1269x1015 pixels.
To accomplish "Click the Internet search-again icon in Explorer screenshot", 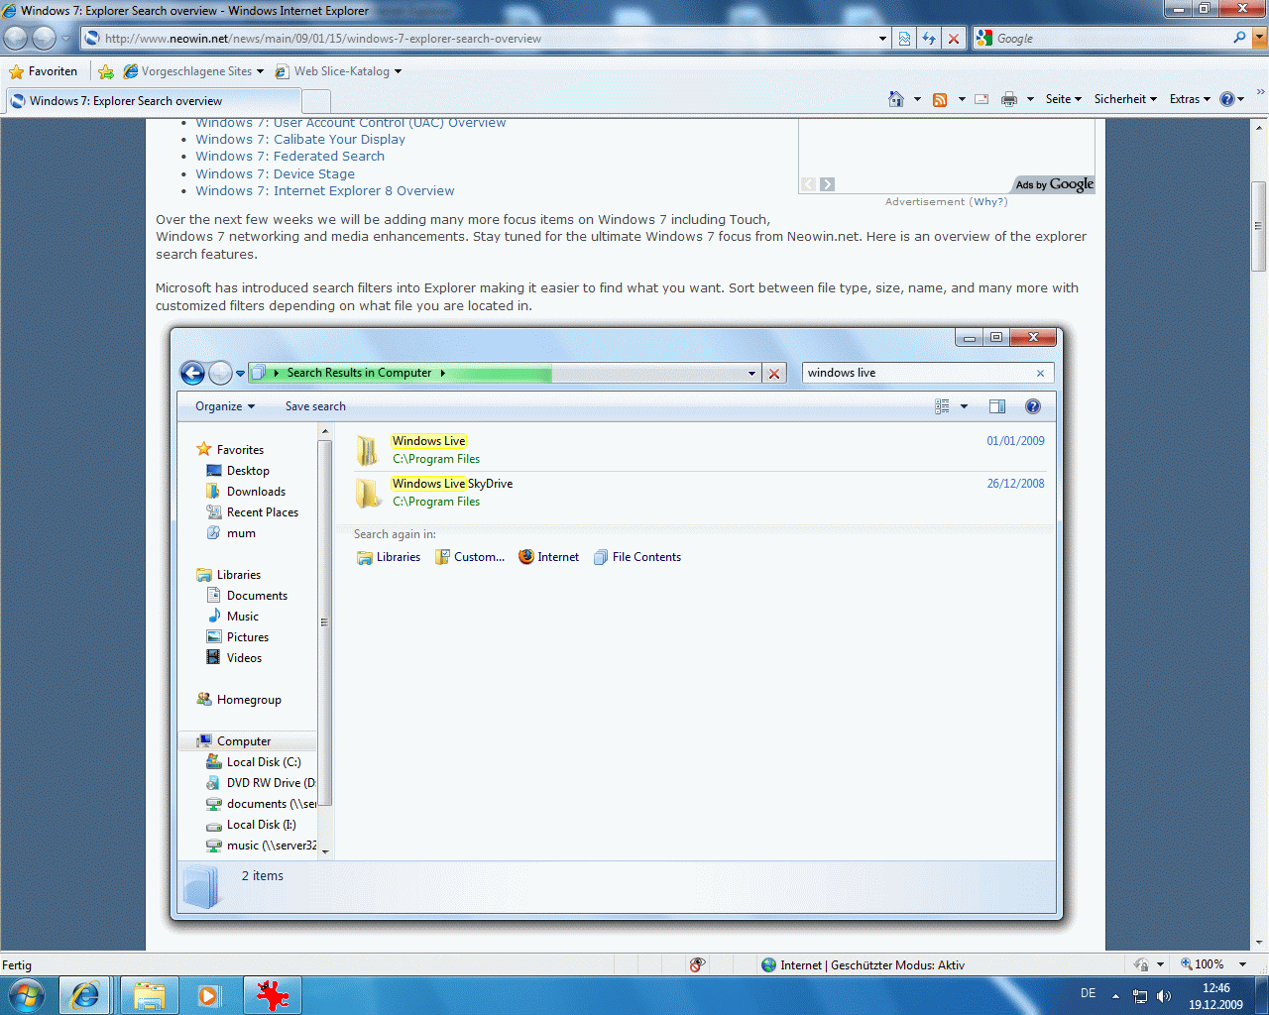I will 526,557.
